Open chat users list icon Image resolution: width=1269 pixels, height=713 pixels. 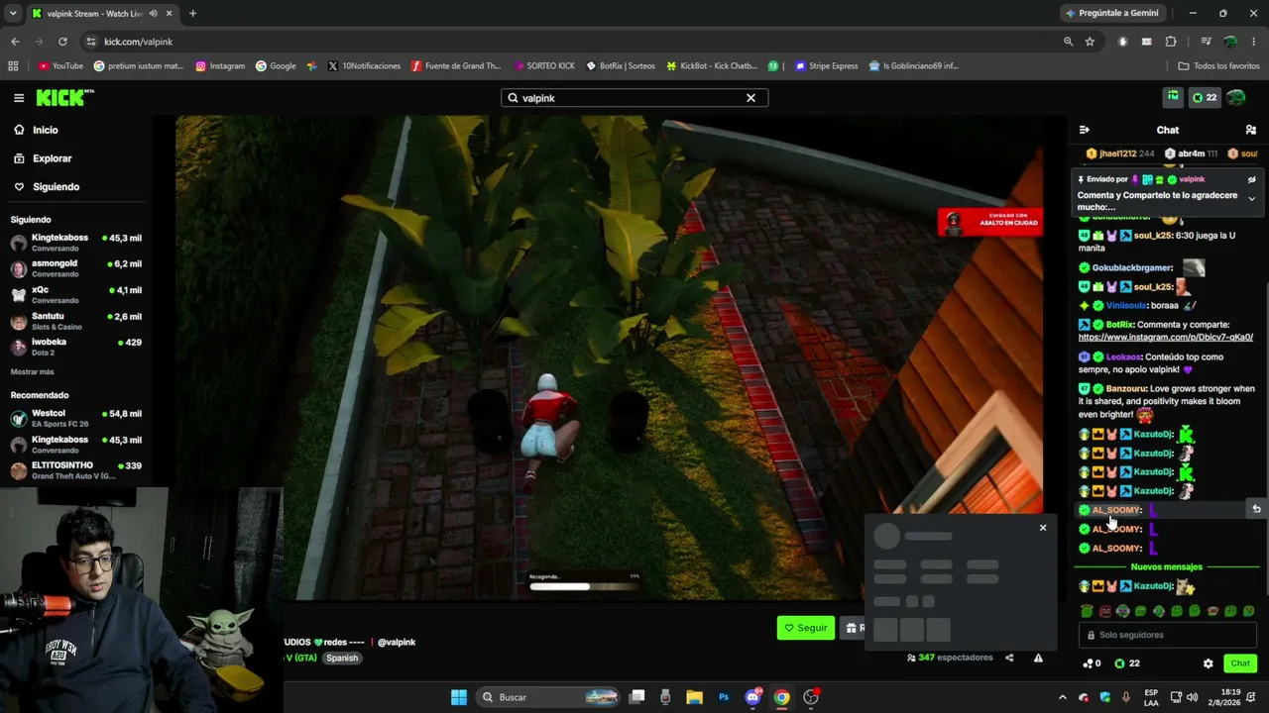(1251, 130)
